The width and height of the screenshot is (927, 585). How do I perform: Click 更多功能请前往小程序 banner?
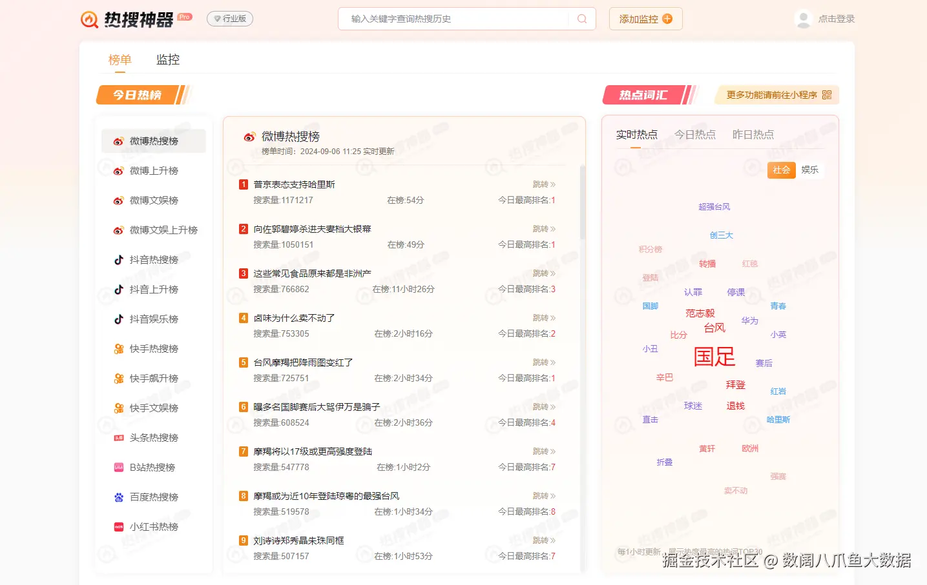(776, 95)
